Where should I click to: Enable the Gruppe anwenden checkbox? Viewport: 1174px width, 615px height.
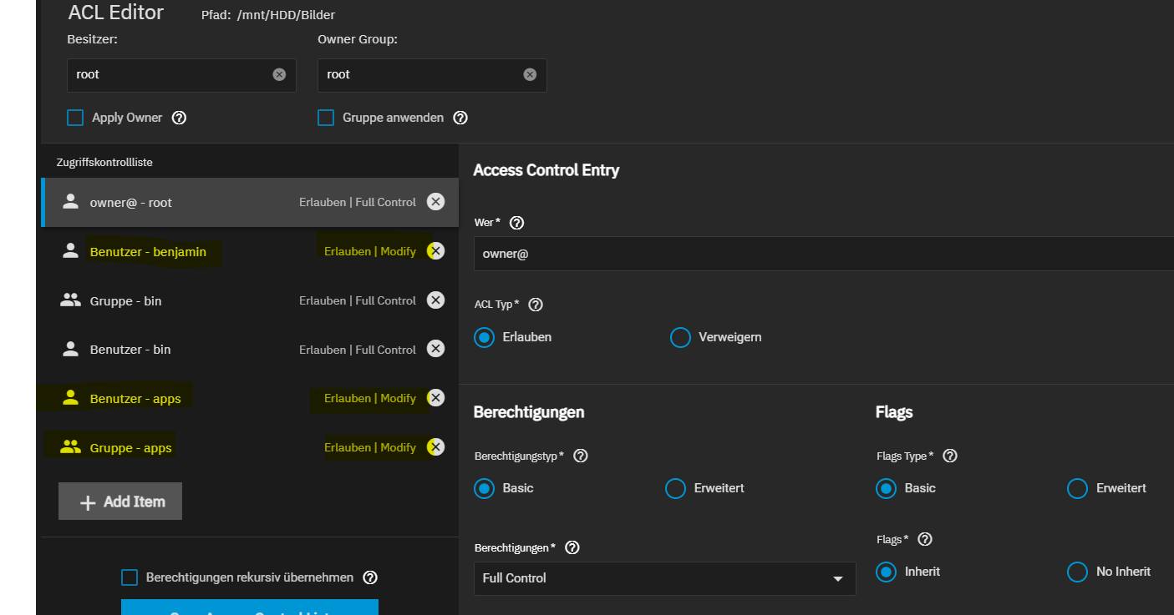[x=326, y=118]
